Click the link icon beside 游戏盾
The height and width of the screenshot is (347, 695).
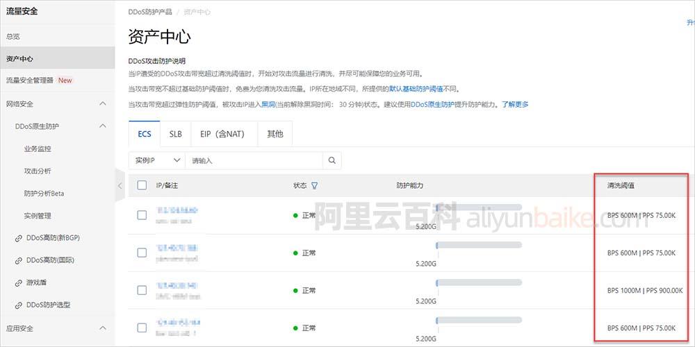pyautogui.click(x=19, y=283)
